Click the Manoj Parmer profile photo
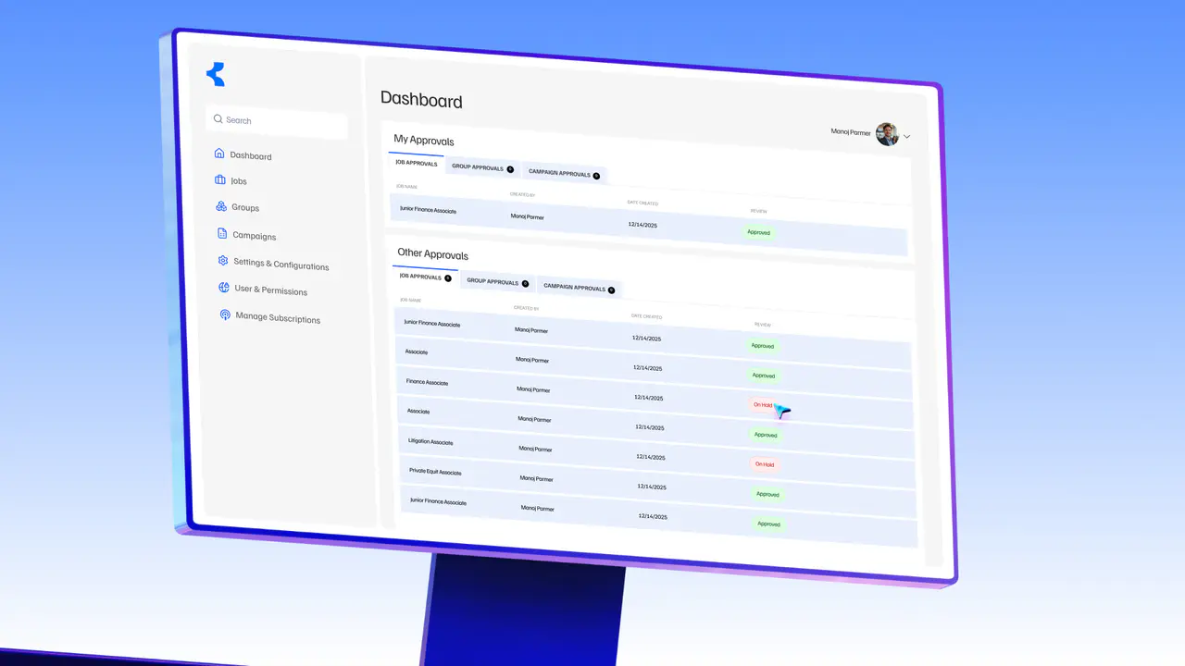The width and height of the screenshot is (1185, 666). point(888,134)
